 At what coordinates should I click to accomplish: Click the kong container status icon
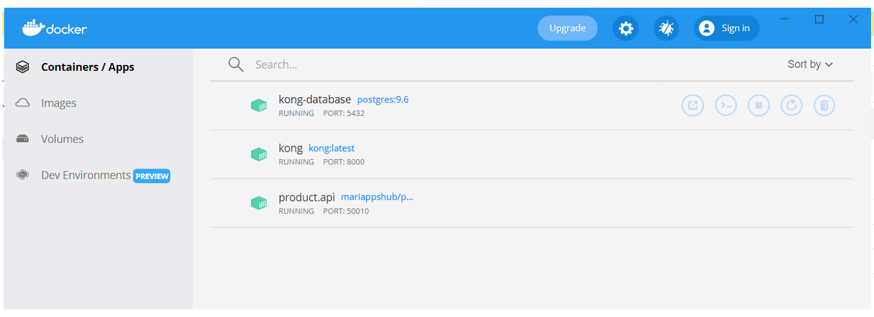[x=258, y=154]
